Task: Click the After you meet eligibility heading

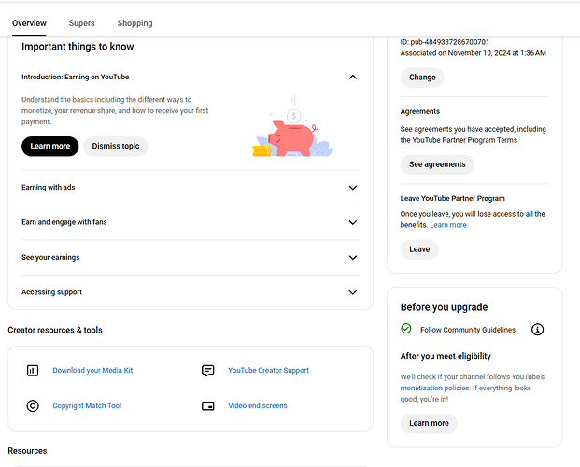Action: pyautogui.click(x=446, y=356)
